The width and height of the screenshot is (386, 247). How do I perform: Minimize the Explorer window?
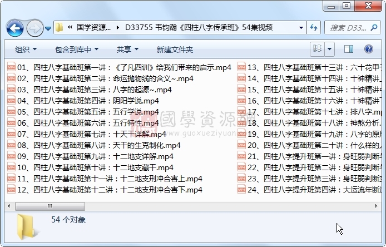point(331,6)
